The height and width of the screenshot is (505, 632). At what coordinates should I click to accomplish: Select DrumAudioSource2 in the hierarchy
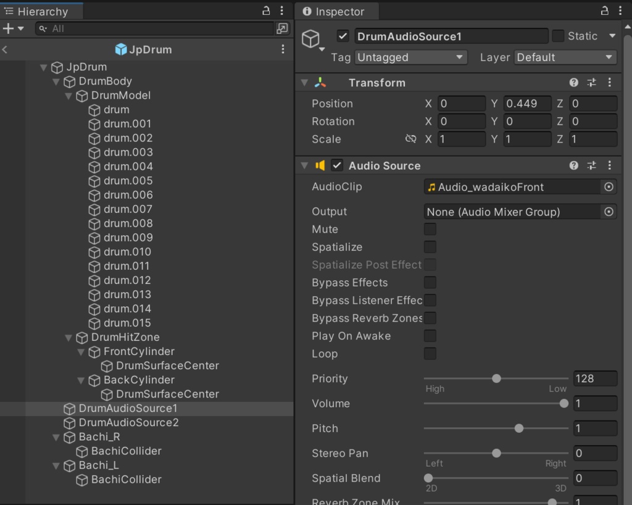(128, 423)
